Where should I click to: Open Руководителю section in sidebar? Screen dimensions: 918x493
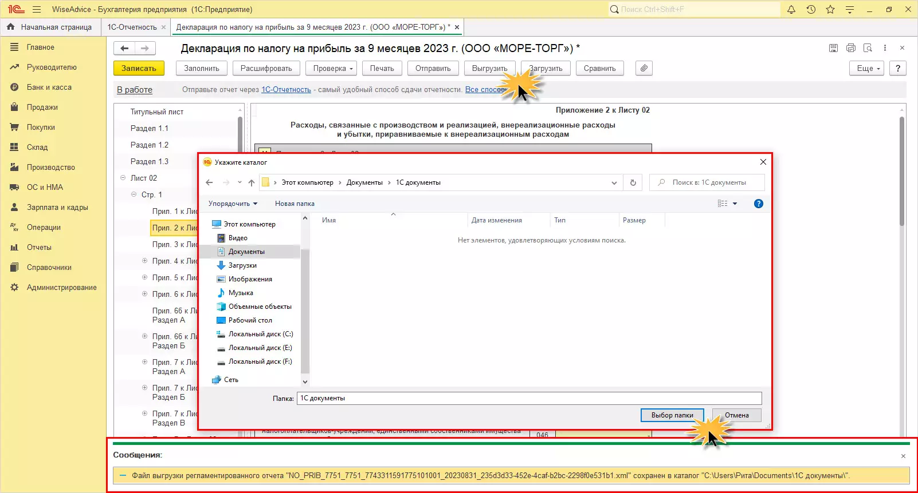pyautogui.click(x=52, y=67)
